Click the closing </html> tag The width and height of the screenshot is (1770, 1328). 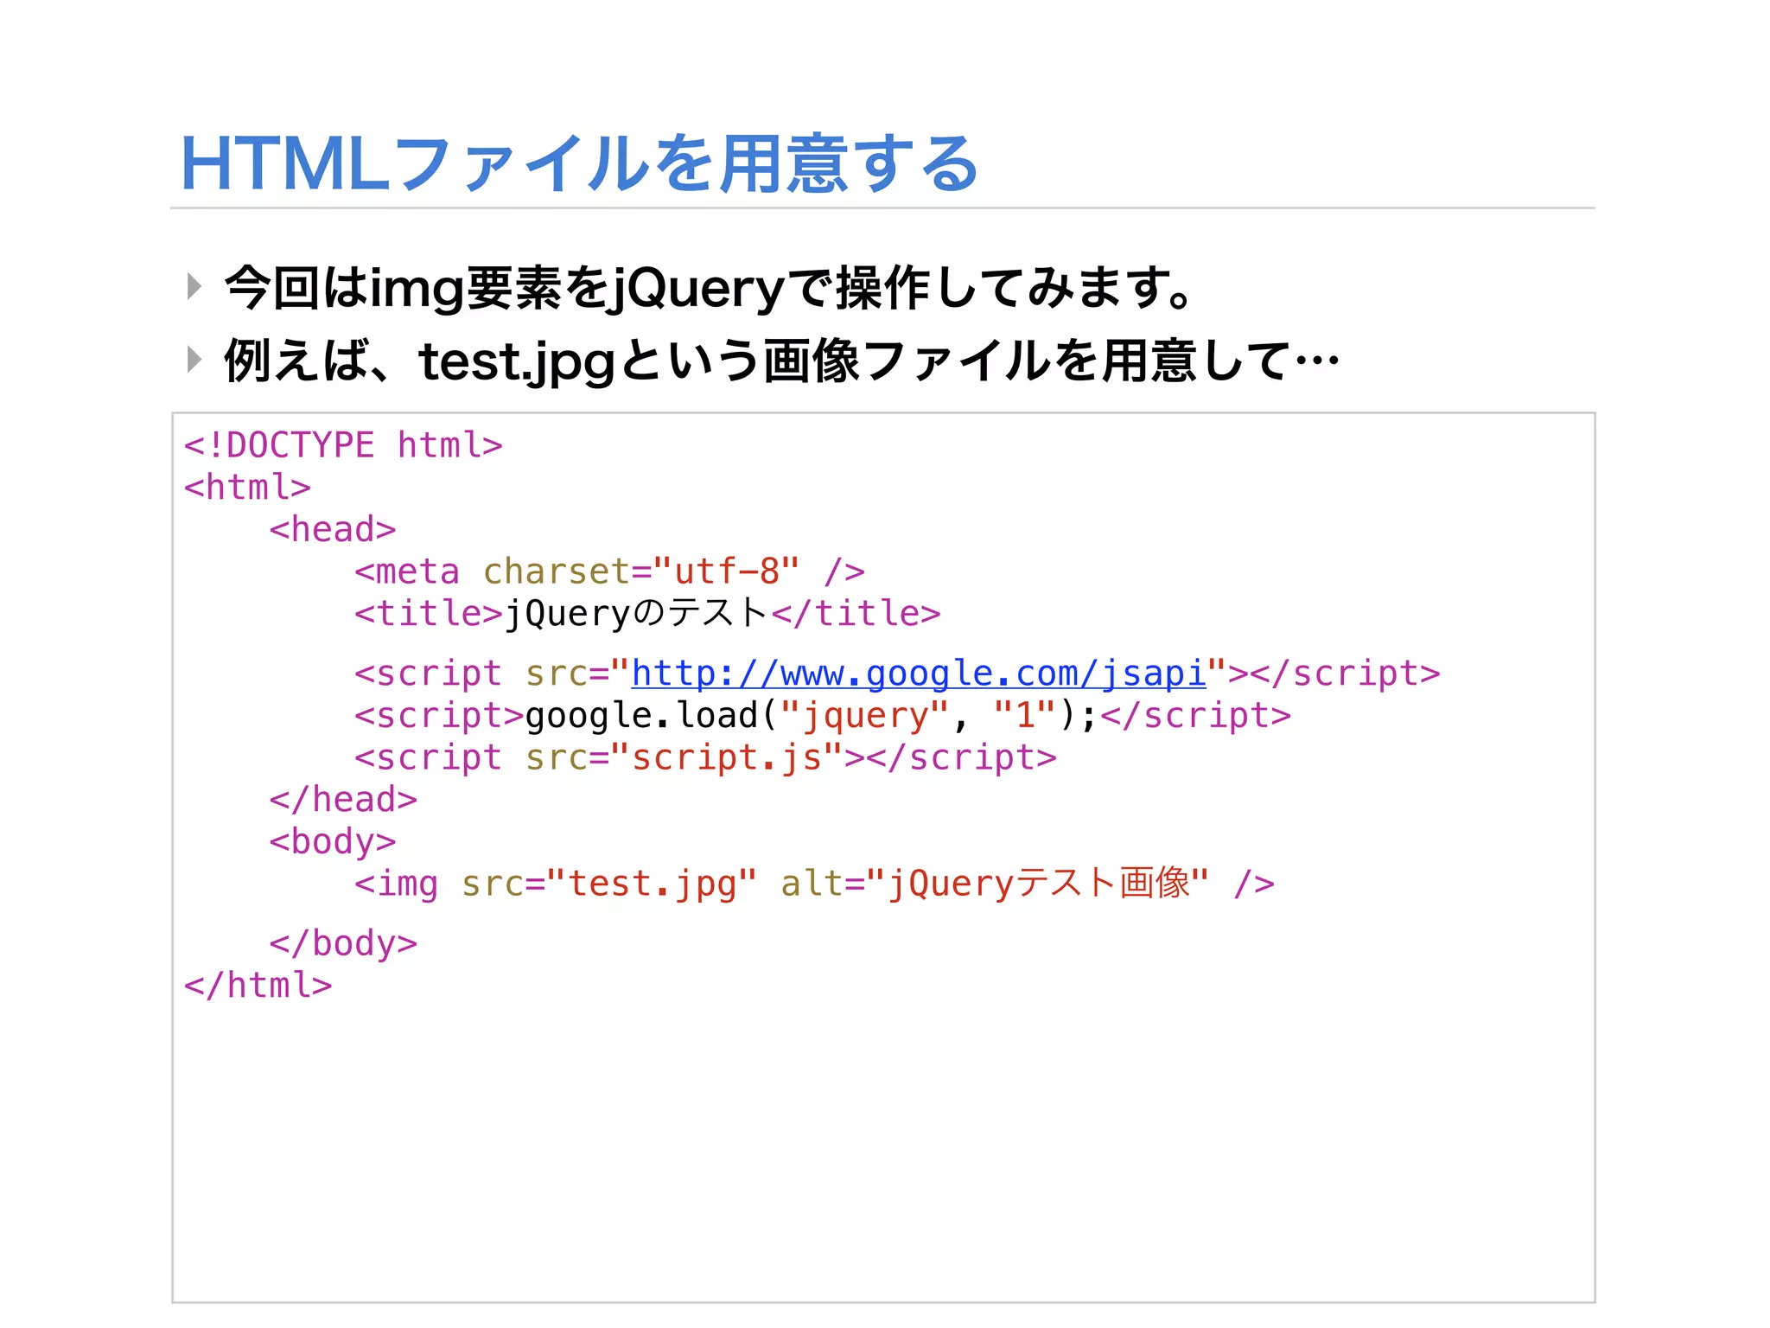point(258,986)
